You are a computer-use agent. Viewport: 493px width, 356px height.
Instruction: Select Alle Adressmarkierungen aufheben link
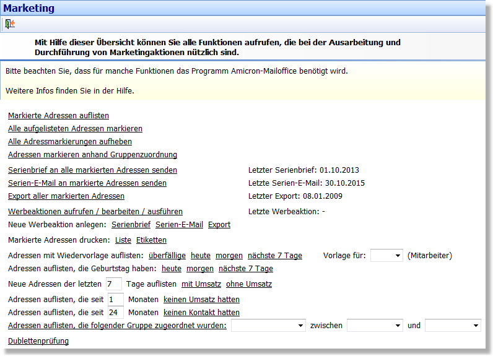click(x=70, y=142)
